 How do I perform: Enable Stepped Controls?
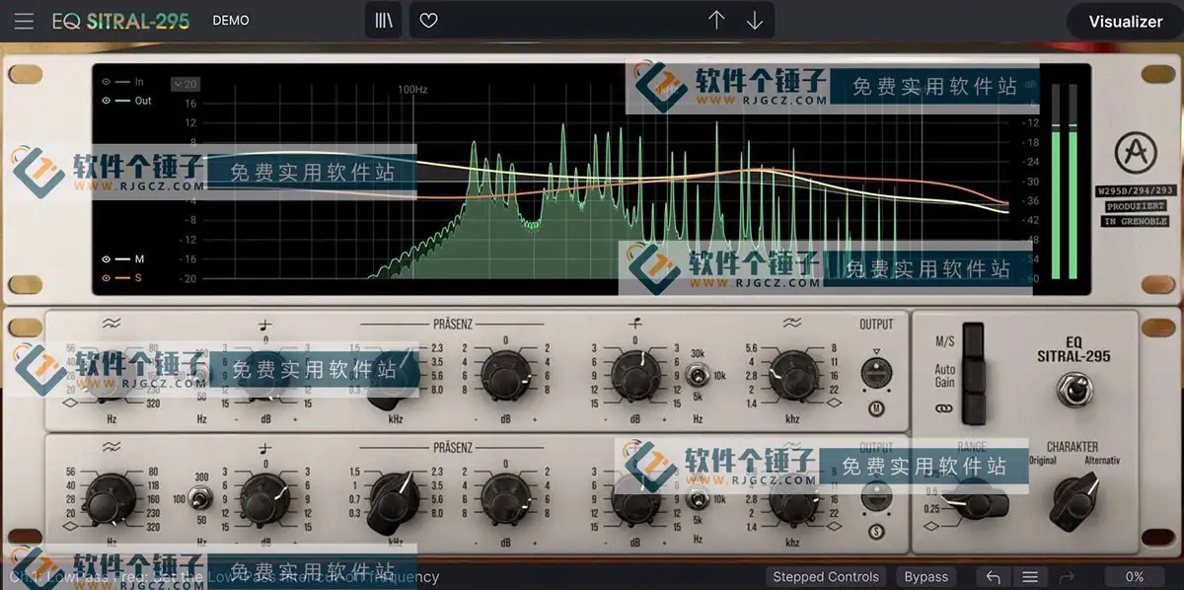[x=825, y=576]
